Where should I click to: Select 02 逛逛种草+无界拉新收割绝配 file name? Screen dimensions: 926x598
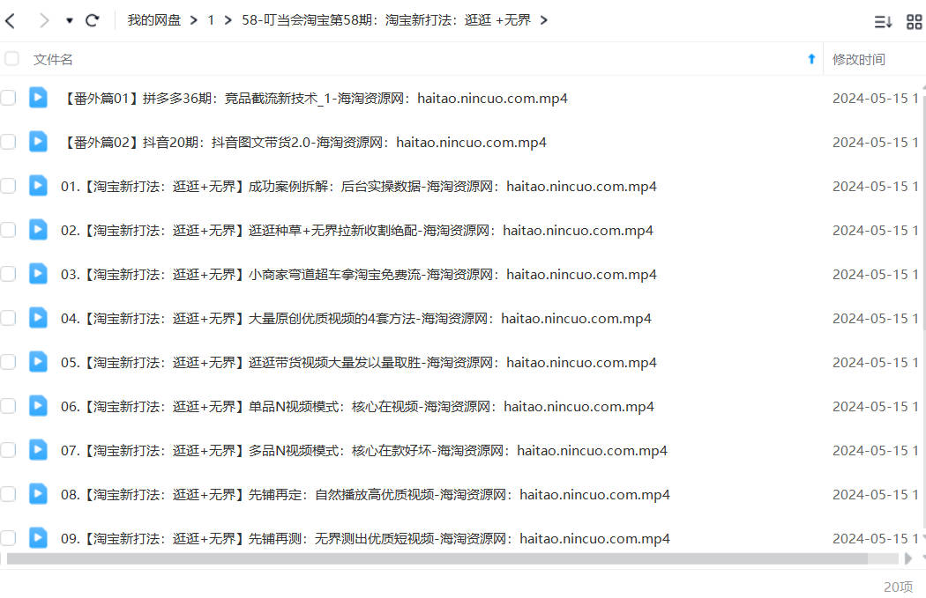click(356, 231)
